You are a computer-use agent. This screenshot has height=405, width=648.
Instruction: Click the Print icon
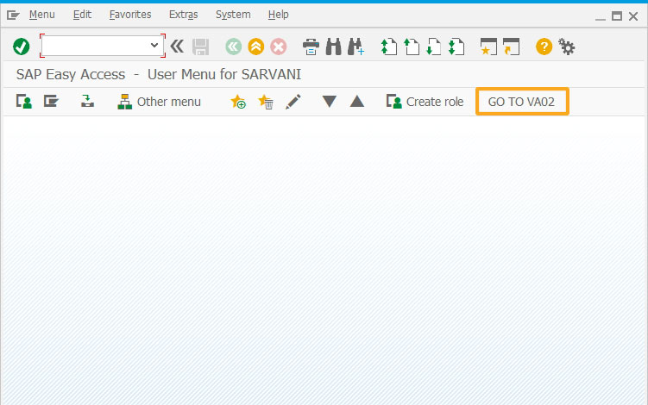click(311, 47)
